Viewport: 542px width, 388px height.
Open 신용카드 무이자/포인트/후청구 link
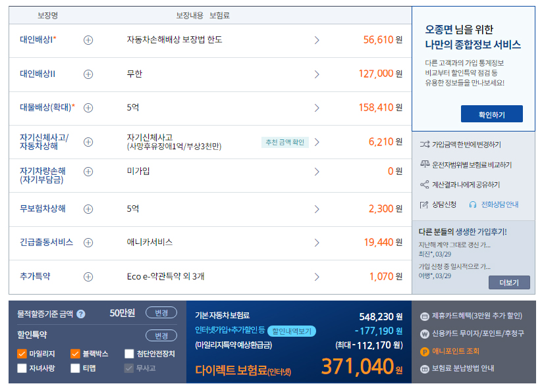478,333
